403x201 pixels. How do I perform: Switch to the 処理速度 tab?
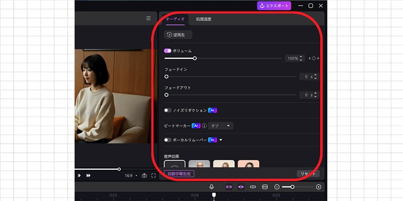pyautogui.click(x=204, y=19)
